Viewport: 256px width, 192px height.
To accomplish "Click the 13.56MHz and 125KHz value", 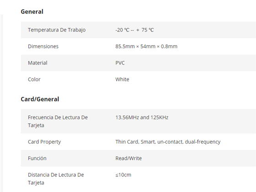I will (x=142, y=117).
